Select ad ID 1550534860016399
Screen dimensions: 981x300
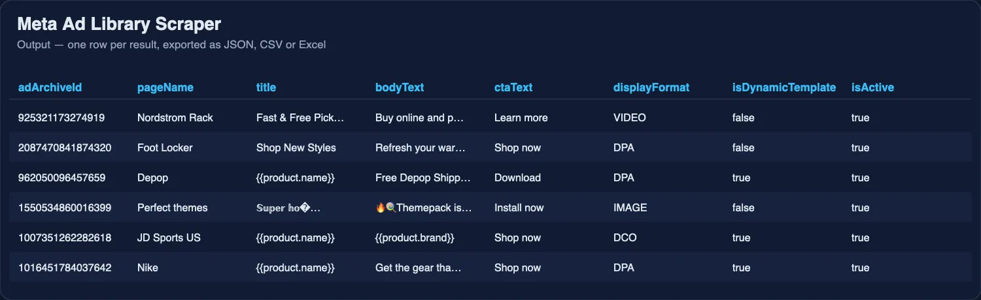[65, 208]
